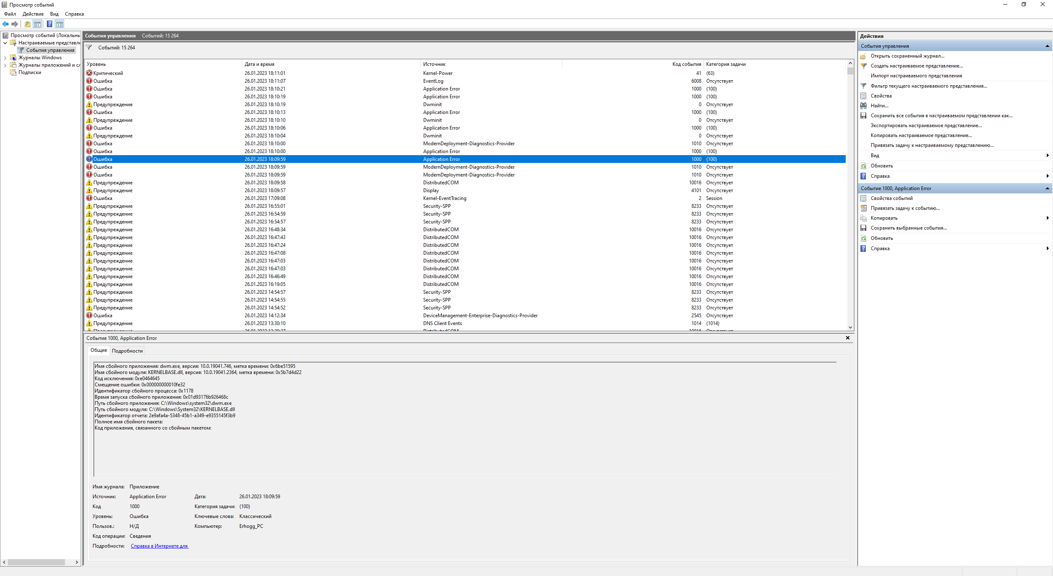Click the Создать настраиваемое представление funnel icon
This screenshot has width=1053, height=576.
(863, 66)
